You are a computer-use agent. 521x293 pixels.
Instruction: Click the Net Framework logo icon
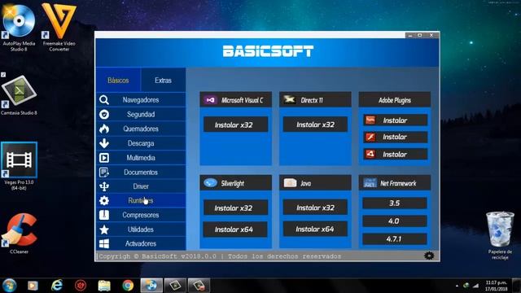point(370,182)
